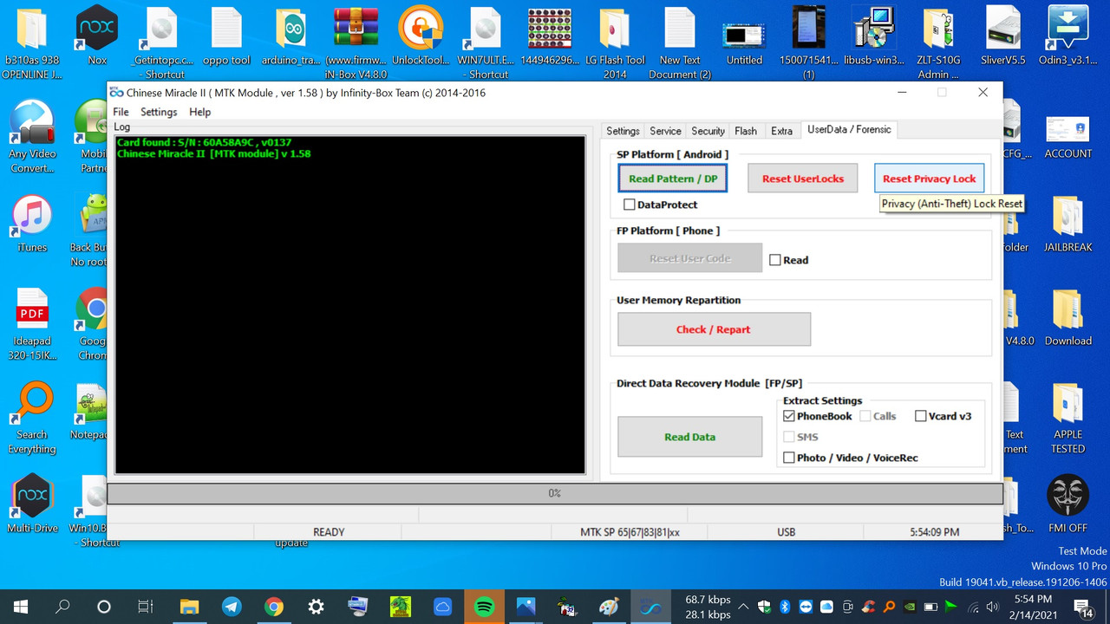Switch to the Flash tab
The height and width of the screenshot is (624, 1110).
(x=746, y=131)
